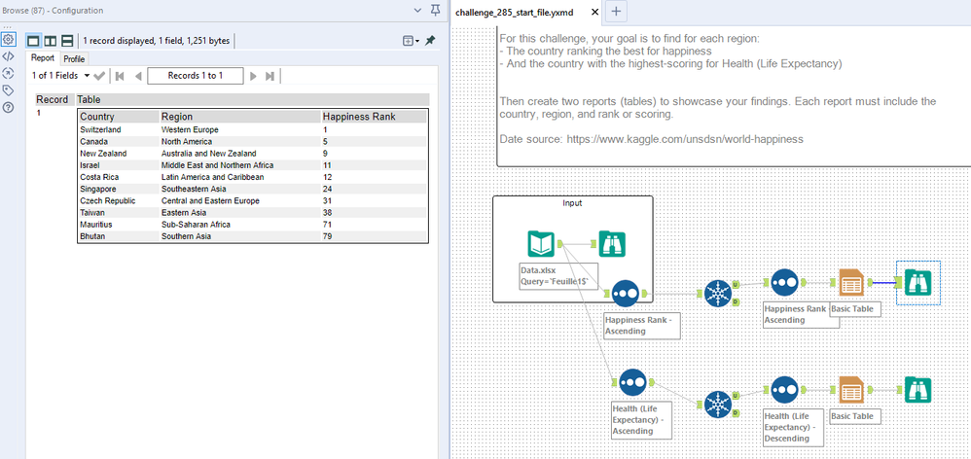Expand the '1 of 1 Fields' dropdown
Screen dimensions: 971x459
88,75
